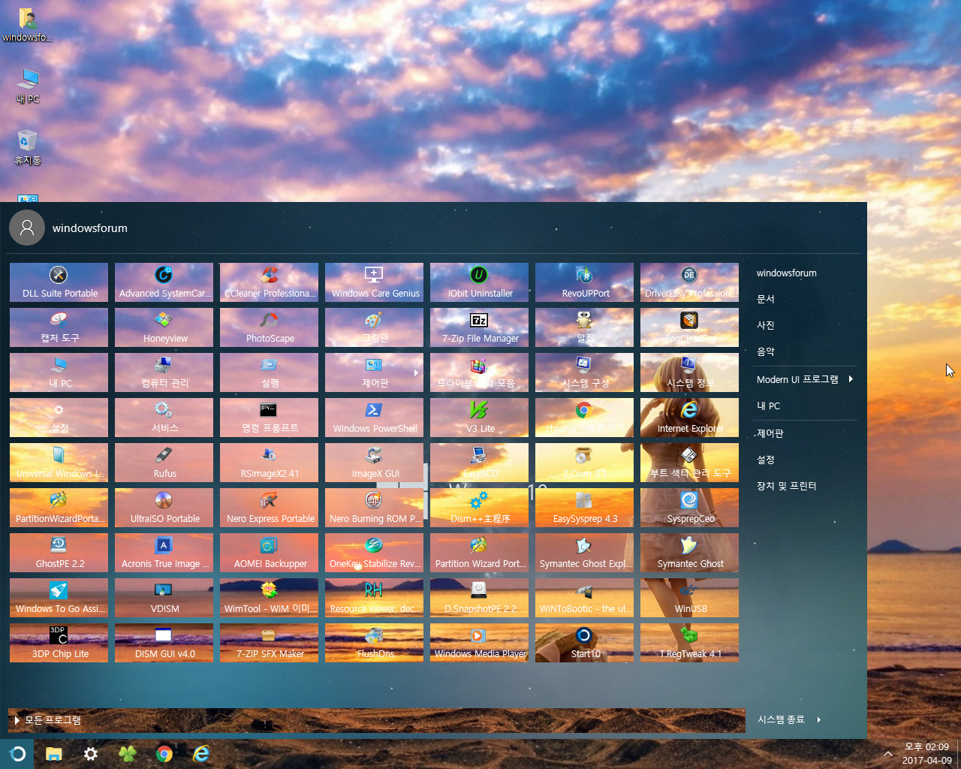The image size is (961, 769).
Task: Open File Explorer from taskbar
Action: tap(53, 754)
